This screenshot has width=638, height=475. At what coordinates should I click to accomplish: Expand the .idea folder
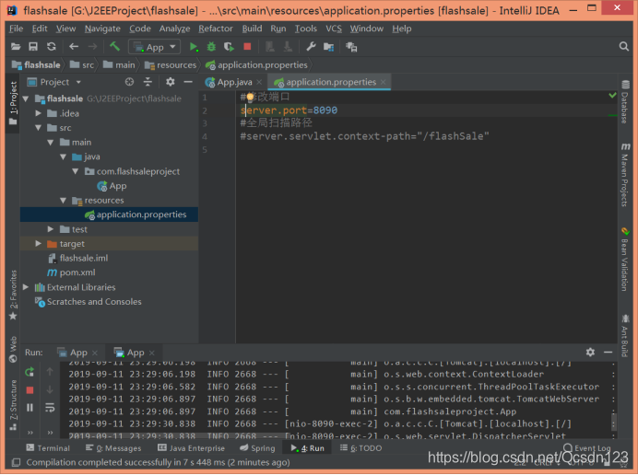(x=38, y=113)
